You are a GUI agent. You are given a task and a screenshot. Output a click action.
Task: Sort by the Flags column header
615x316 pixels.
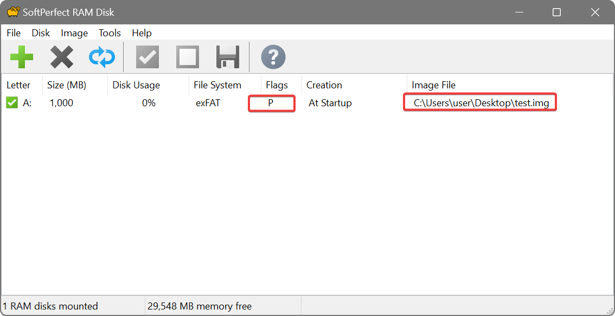(x=281, y=85)
